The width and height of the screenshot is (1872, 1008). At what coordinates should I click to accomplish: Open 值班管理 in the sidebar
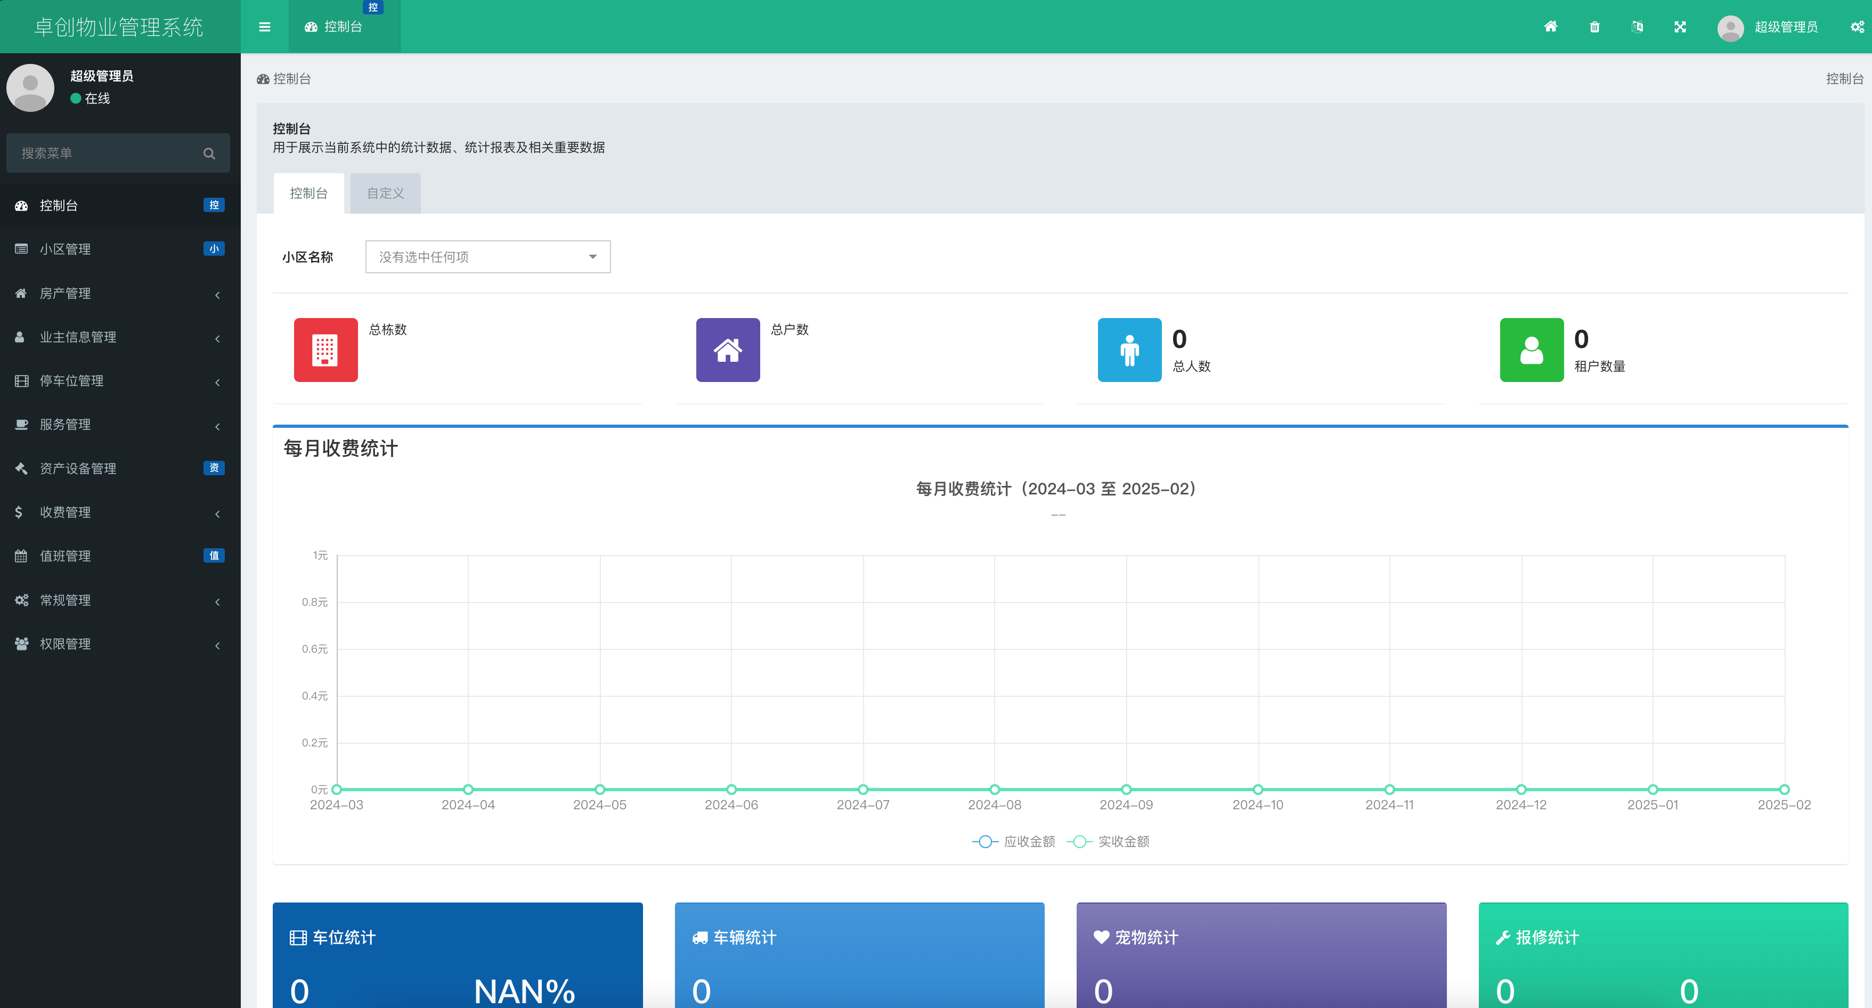(x=120, y=556)
